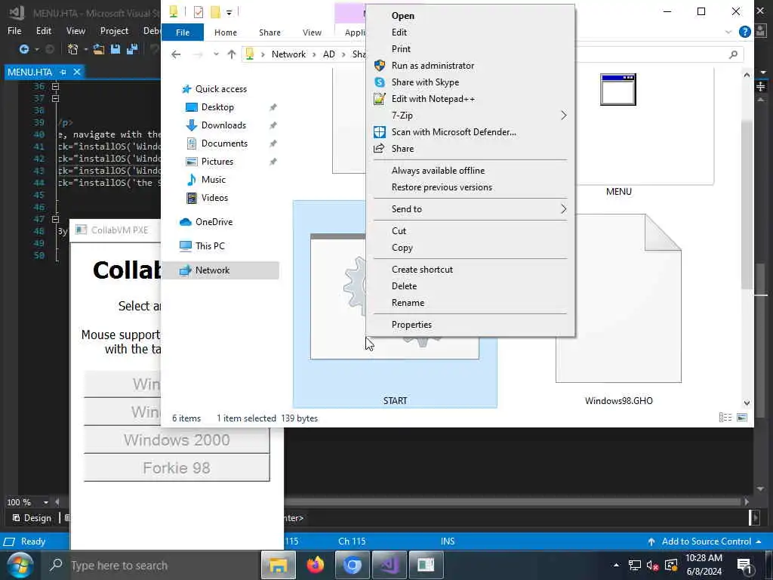The height and width of the screenshot is (580, 773).
Task: Select Print from the context menu
Action: click(401, 49)
